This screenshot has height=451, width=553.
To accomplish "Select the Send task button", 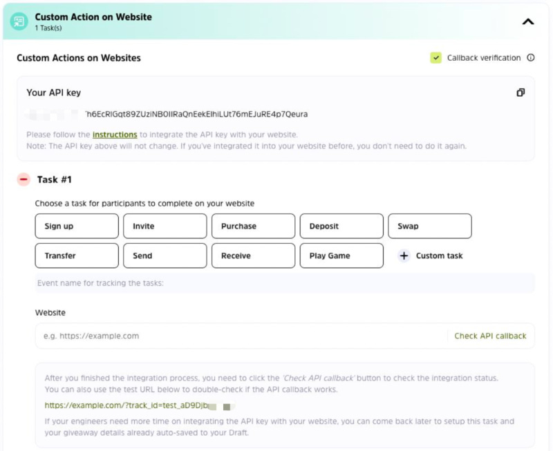I will pyautogui.click(x=165, y=256).
